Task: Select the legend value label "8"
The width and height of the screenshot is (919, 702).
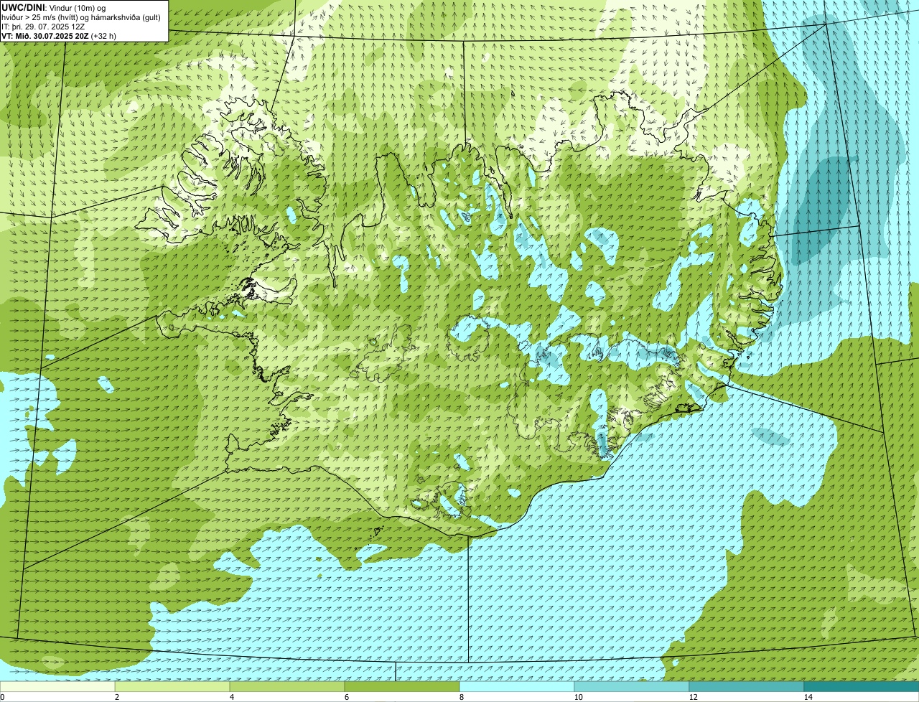Action: tap(462, 697)
